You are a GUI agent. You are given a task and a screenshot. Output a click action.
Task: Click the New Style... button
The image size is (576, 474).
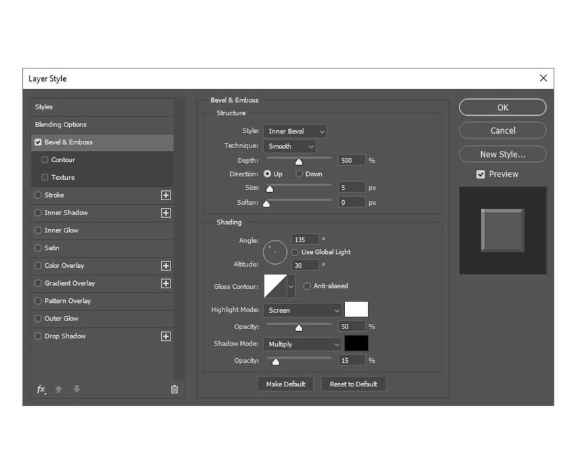[x=502, y=154]
